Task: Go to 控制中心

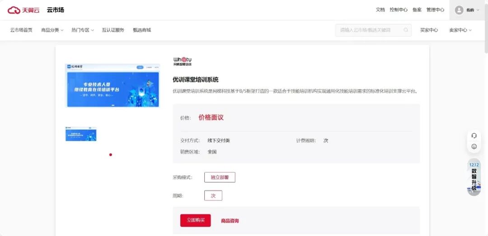Action: 399,10
